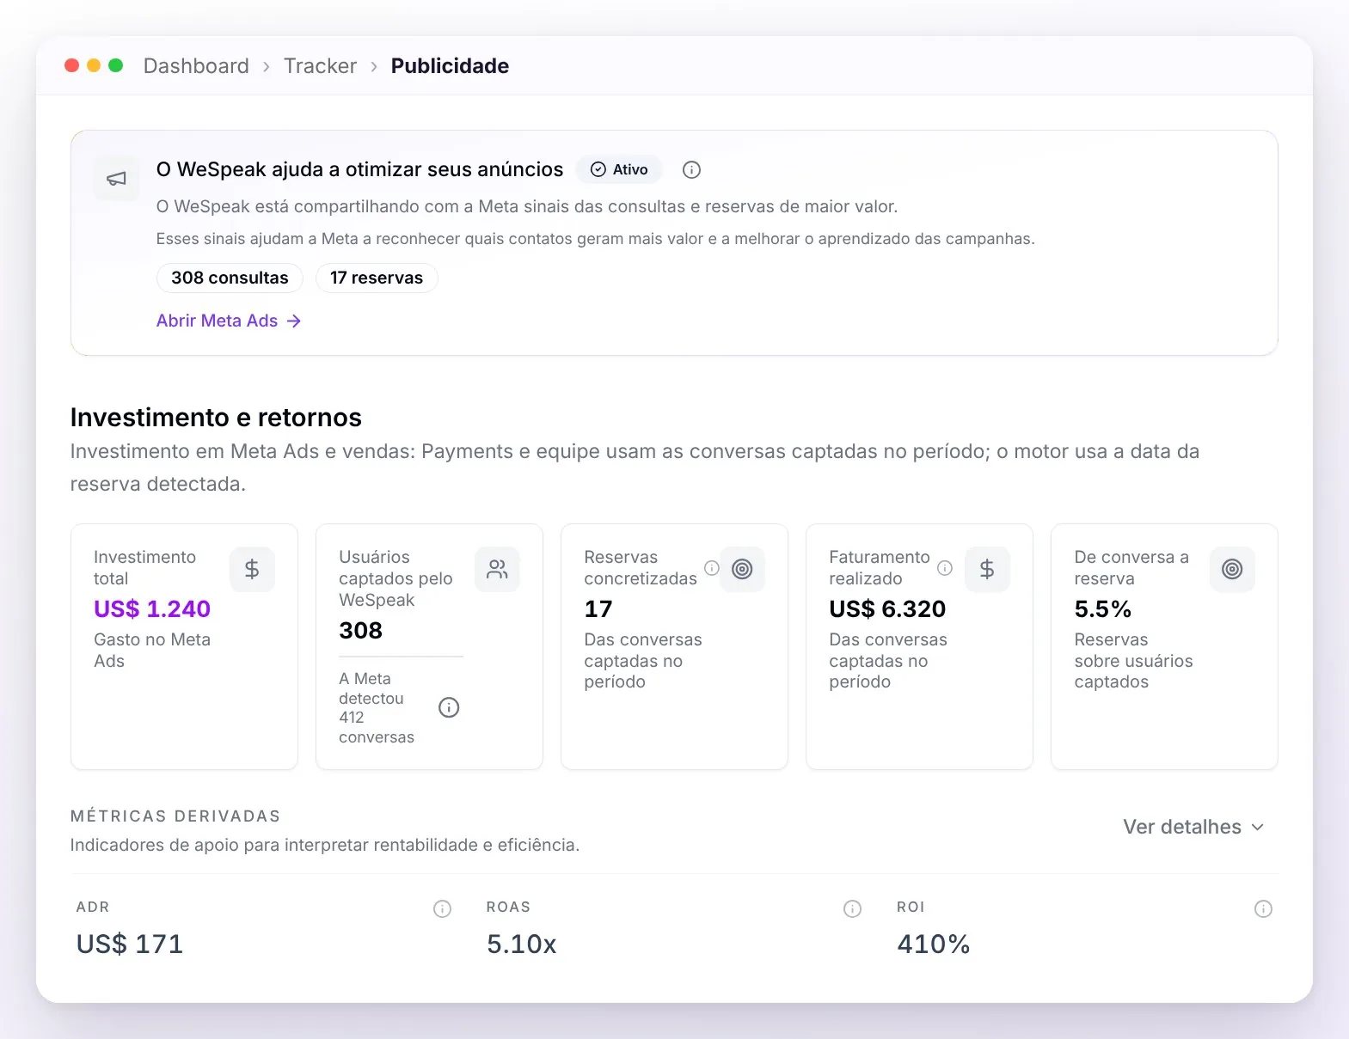The height and width of the screenshot is (1039, 1349).
Task: Click the 308 value on Usuários captados card
Action: tap(360, 630)
